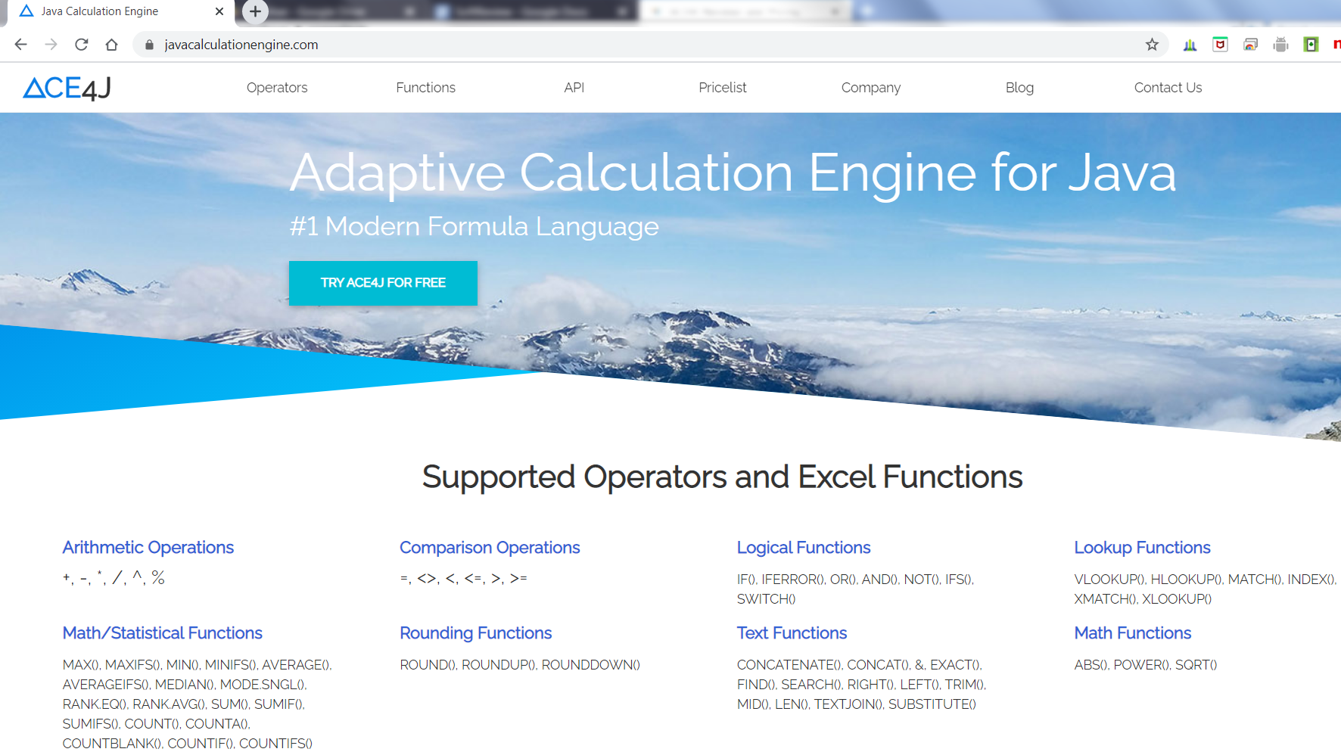1341x752 pixels.
Task: Go back to the previous page
Action: (x=21, y=45)
